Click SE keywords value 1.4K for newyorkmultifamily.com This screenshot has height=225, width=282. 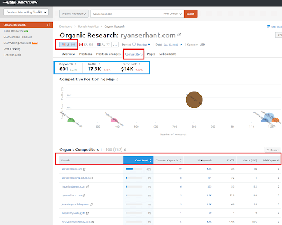click(x=209, y=222)
